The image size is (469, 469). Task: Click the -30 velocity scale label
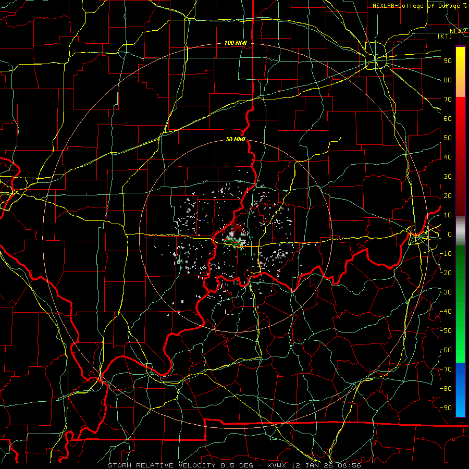(x=446, y=292)
